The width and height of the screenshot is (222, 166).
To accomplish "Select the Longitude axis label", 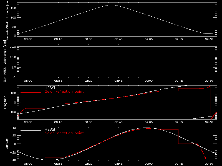I will 5,102.
